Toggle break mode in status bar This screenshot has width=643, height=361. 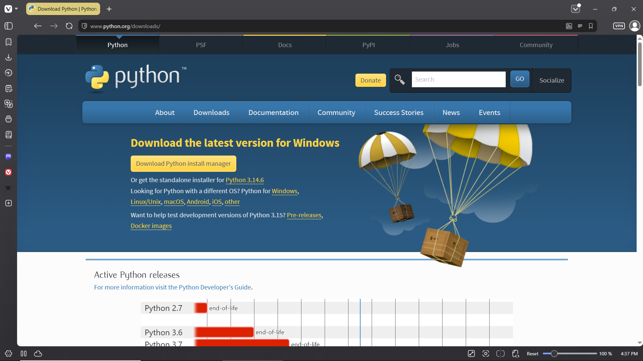click(x=23, y=354)
